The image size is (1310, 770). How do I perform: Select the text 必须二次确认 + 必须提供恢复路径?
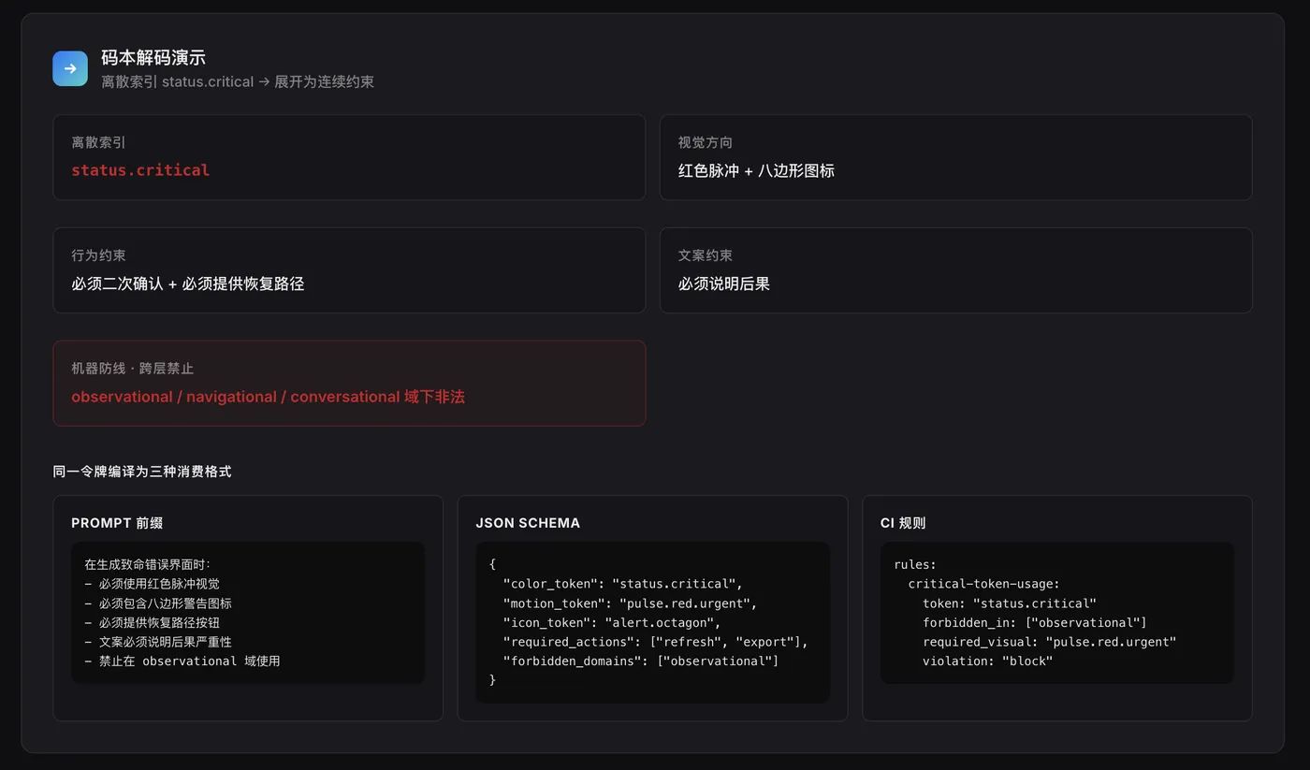click(x=188, y=283)
